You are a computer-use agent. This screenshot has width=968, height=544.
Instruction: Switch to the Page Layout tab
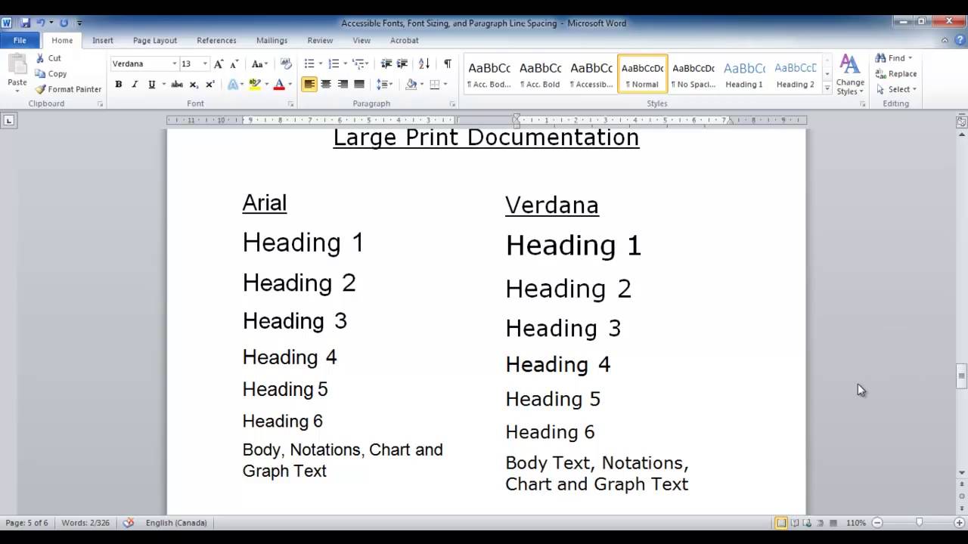155,41
